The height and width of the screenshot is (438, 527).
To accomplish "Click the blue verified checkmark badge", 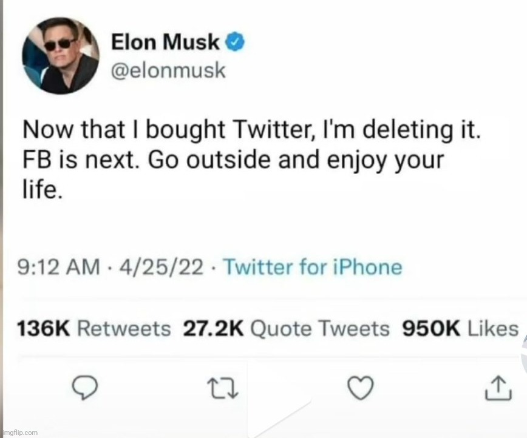I will [x=235, y=42].
